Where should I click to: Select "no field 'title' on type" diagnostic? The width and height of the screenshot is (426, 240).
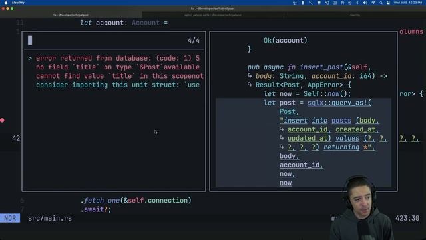point(118,67)
